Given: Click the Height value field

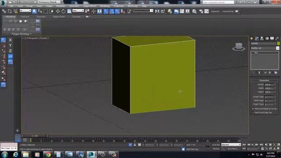Looking at the screenshot, I should click(269, 92).
